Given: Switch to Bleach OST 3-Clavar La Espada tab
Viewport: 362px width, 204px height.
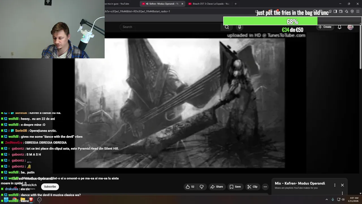Looking at the screenshot, I should click(x=209, y=4).
